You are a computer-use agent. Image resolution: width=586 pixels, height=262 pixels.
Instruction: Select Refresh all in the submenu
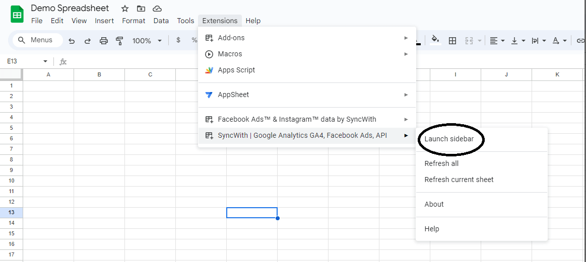(x=441, y=163)
